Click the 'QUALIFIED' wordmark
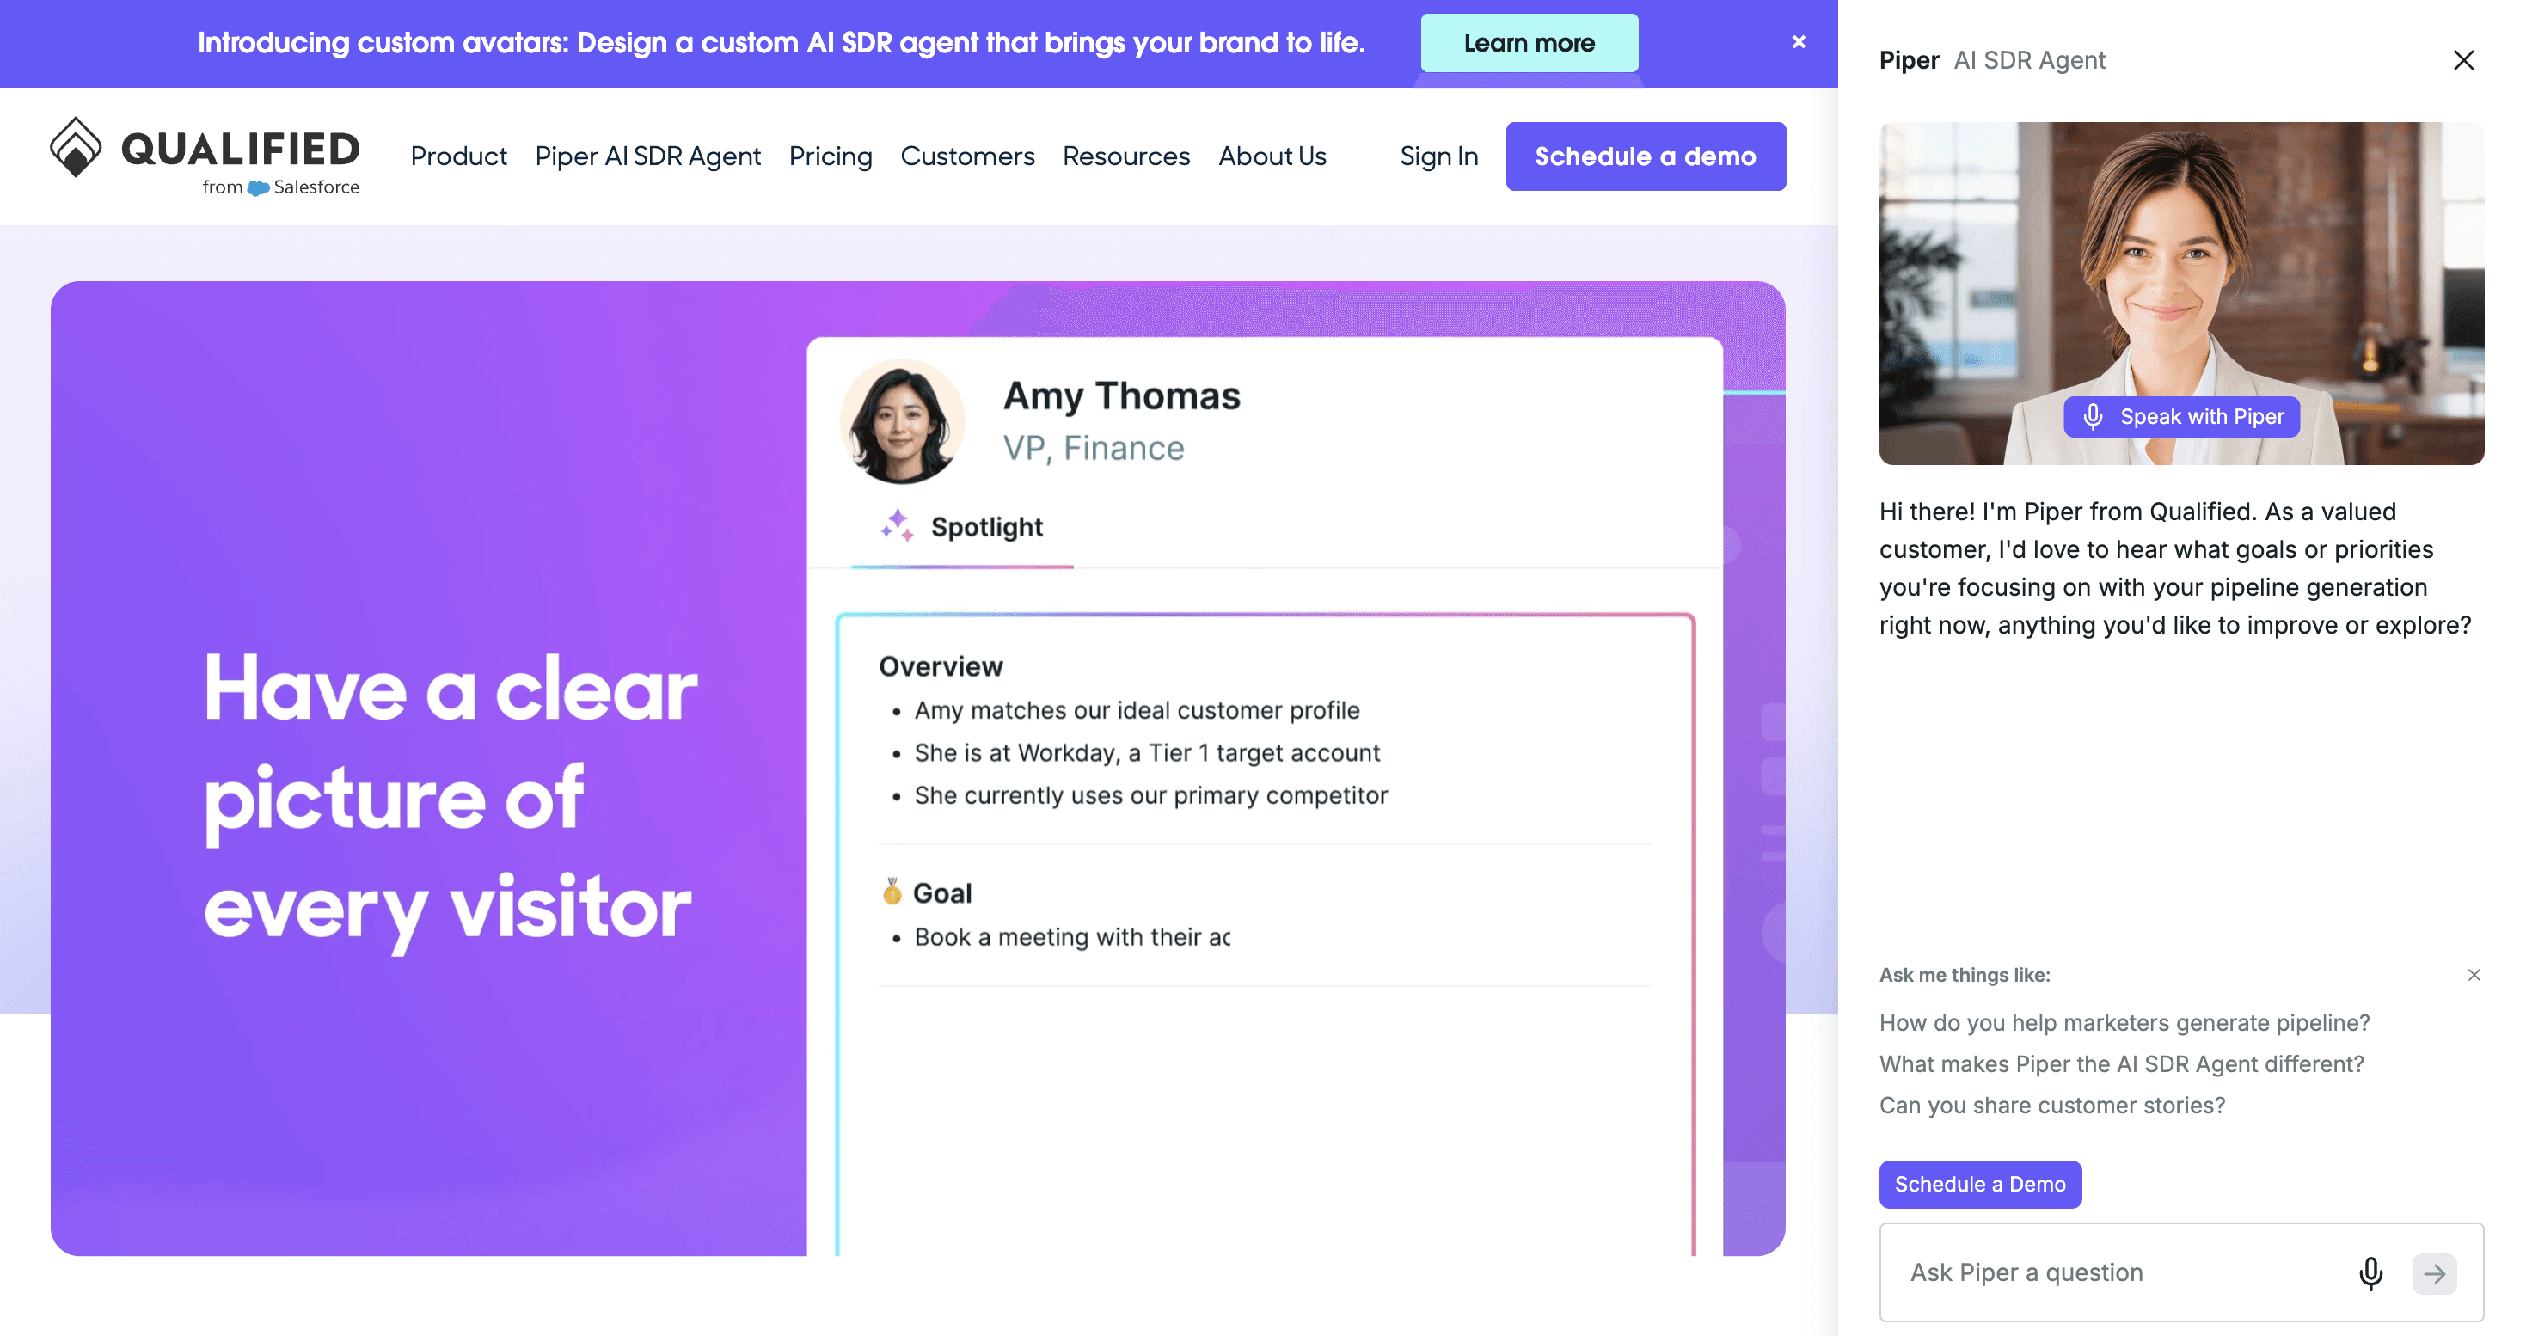The height and width of the screenshot is (1336, 2526). [240, 149]
